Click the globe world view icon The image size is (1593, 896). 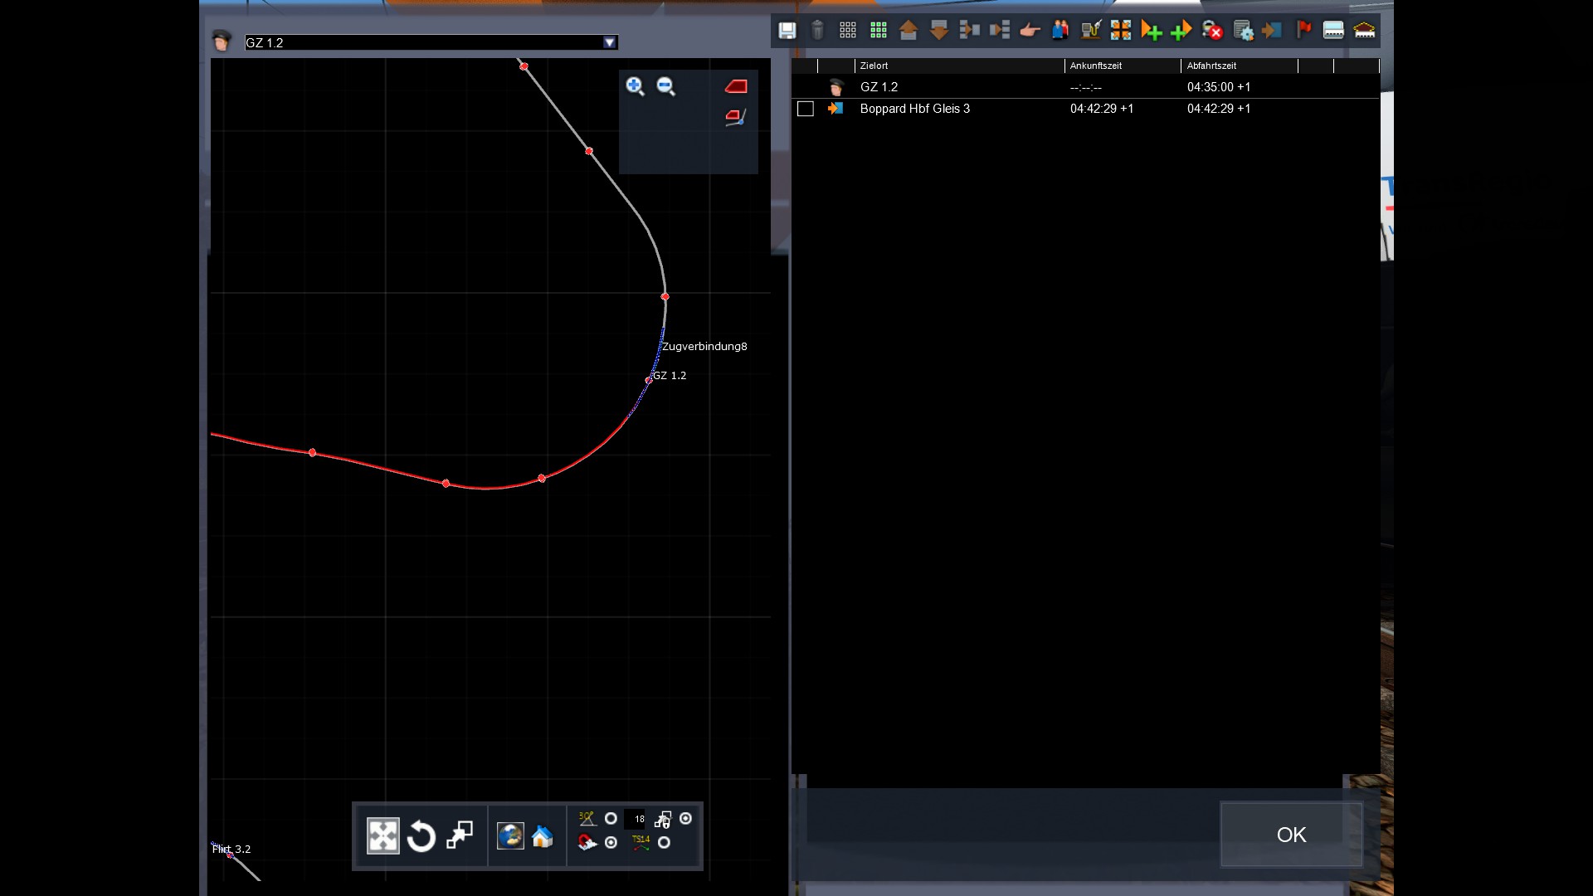(510, 836)
